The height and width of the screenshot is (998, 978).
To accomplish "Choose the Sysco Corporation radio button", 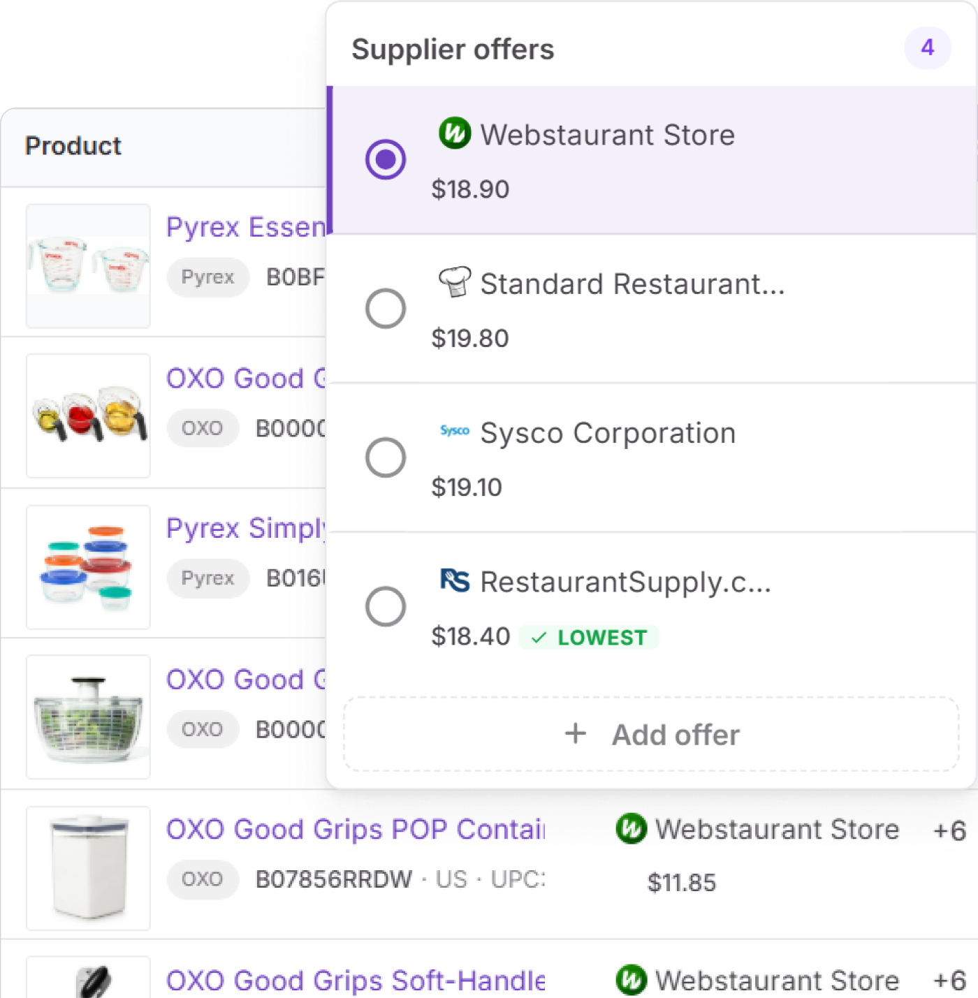I will pos(386,457).
